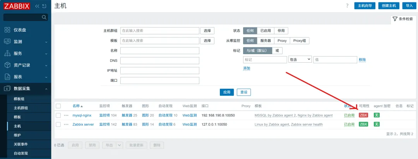Open the help question mark icon

click(347, 6)
